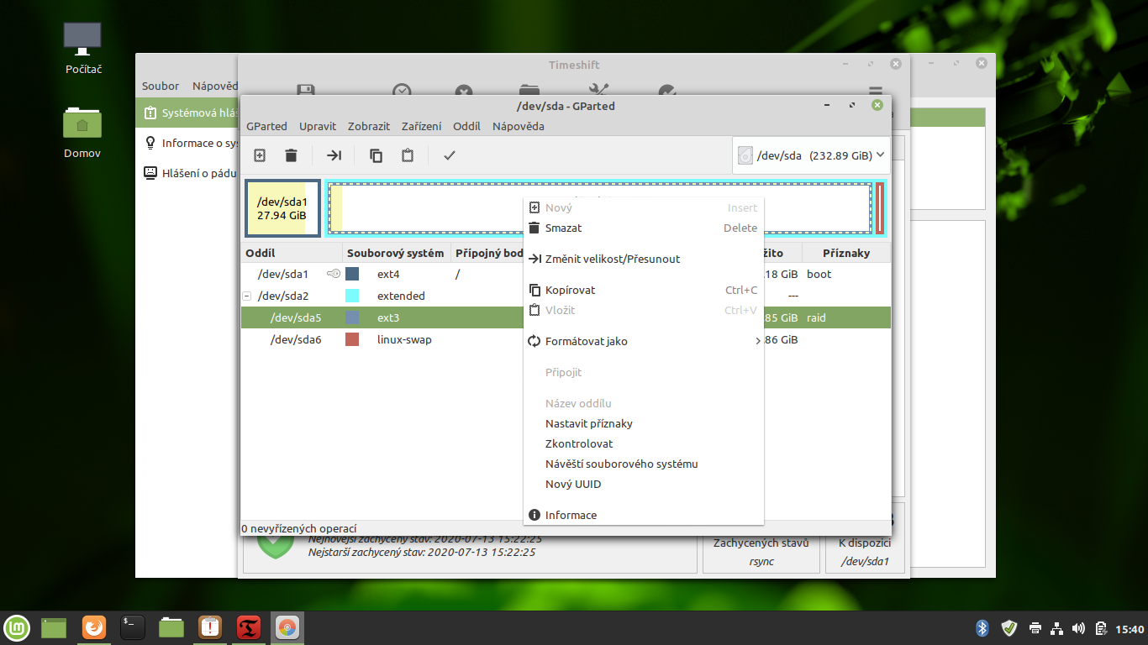This screenshot has width=1148, height=645.
Task: Click the Resize/Move arrow icon in toolbar
Action: point(334,155)
